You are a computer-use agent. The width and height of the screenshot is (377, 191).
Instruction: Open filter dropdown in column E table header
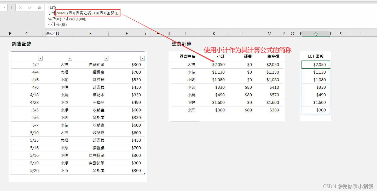[106, 58]
